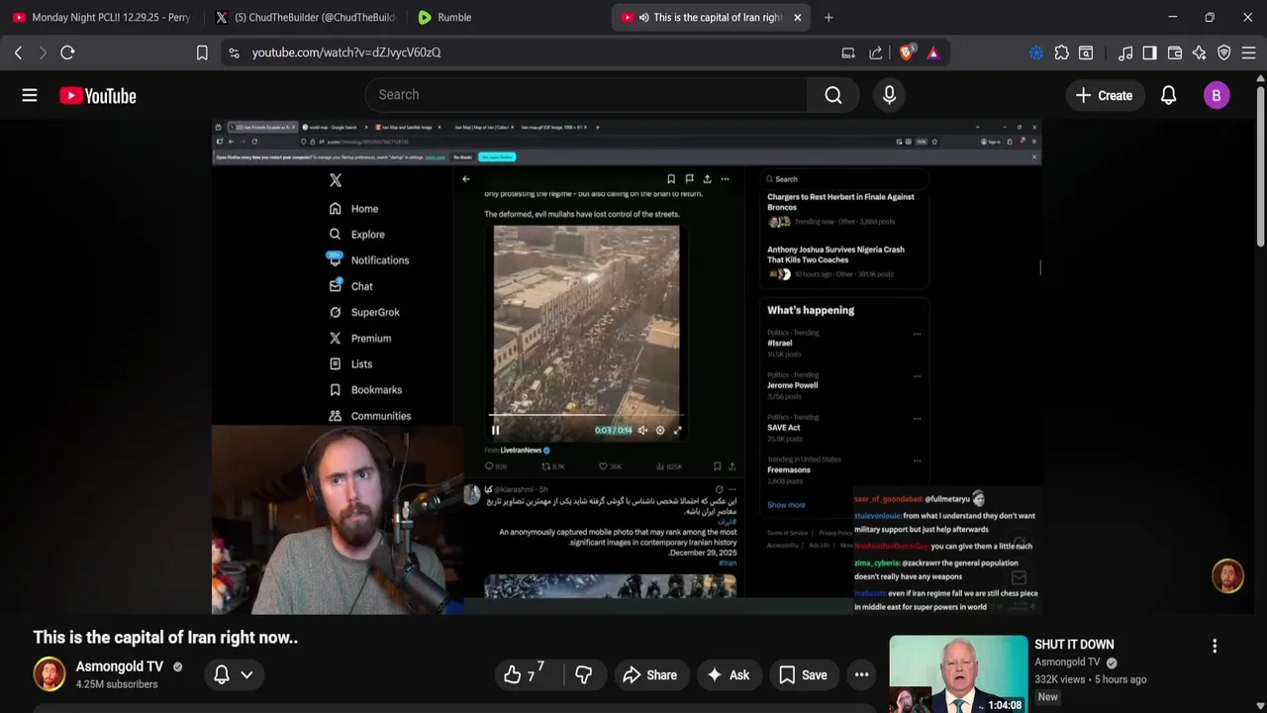Share this page via address bar share icon

click(x=876, y=52)
